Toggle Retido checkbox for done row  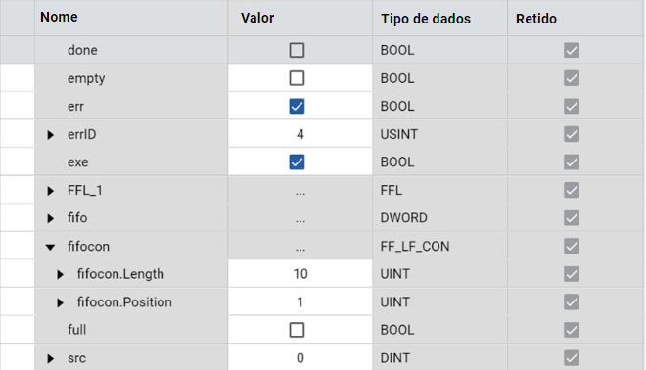pos(572,50)
